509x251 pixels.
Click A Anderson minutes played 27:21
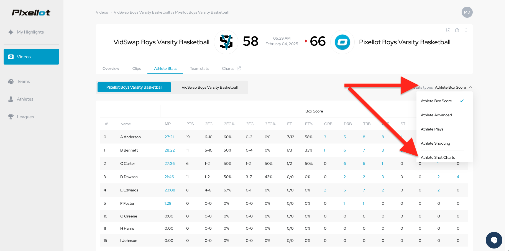pos(169,137)
